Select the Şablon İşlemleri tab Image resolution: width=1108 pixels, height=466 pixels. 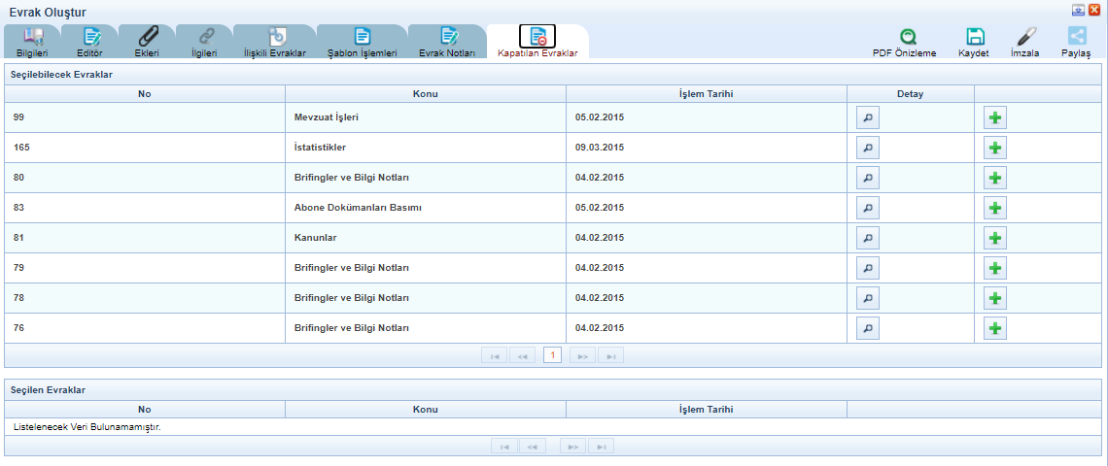[362, 42]
